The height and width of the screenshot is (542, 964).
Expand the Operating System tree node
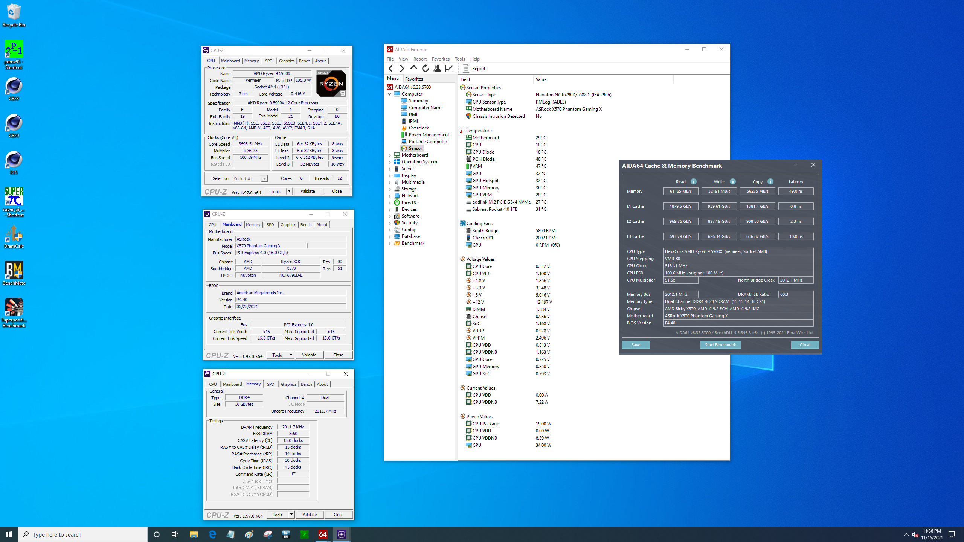pyautogui.click(x=390, y=162)
